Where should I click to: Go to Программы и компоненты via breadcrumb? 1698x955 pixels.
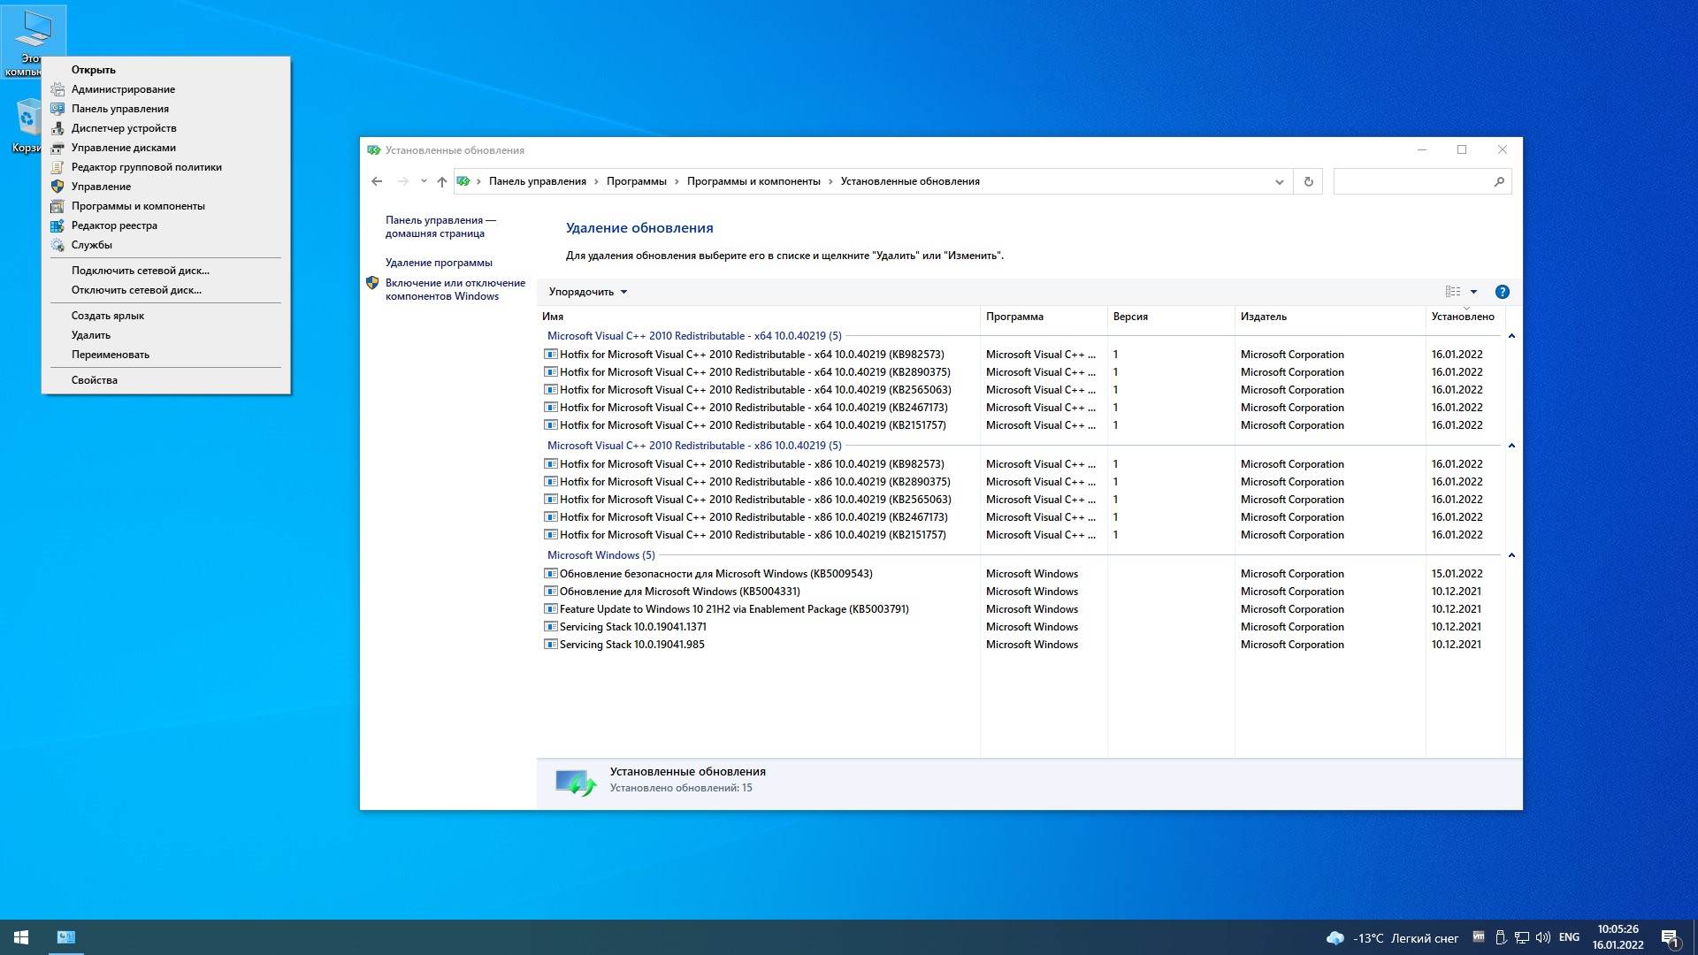[x=756, y=181]
